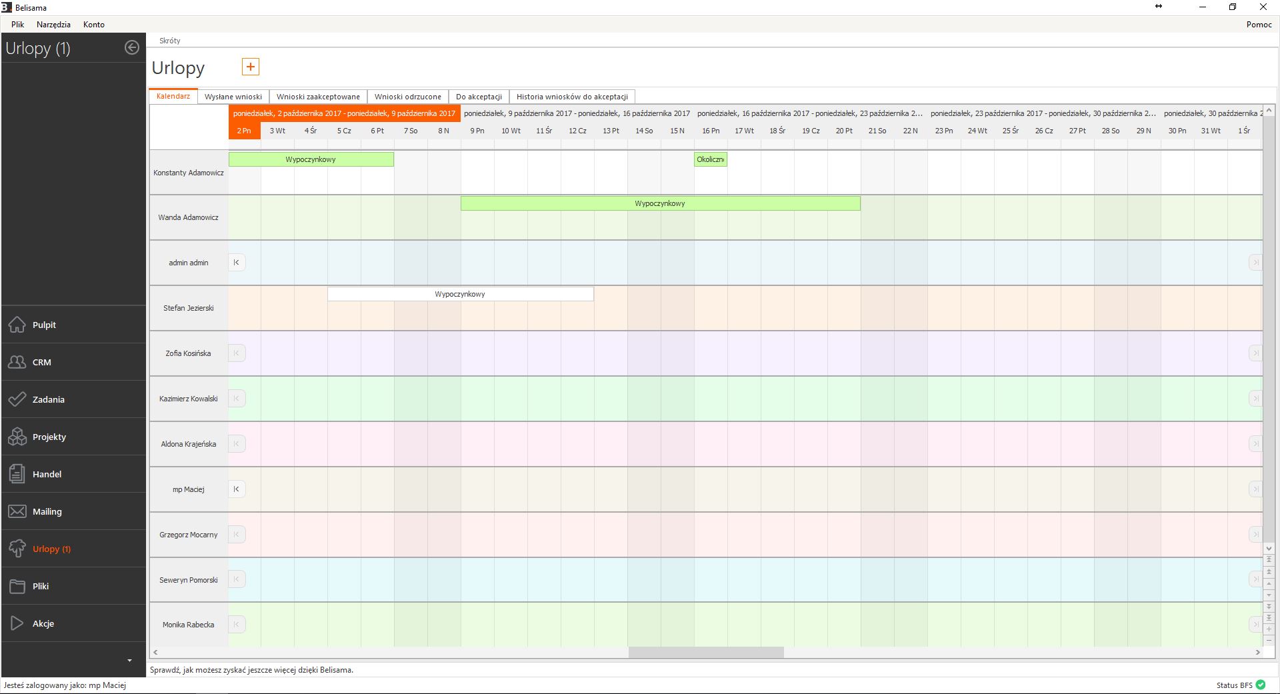Switch to the Wnioski zaakceptowane tab
The width and height of the screenshot is (1280, 694).
coord(318,97)
